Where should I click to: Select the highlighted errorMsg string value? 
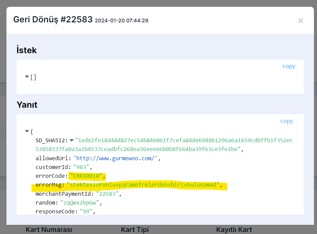pos(144,185)
